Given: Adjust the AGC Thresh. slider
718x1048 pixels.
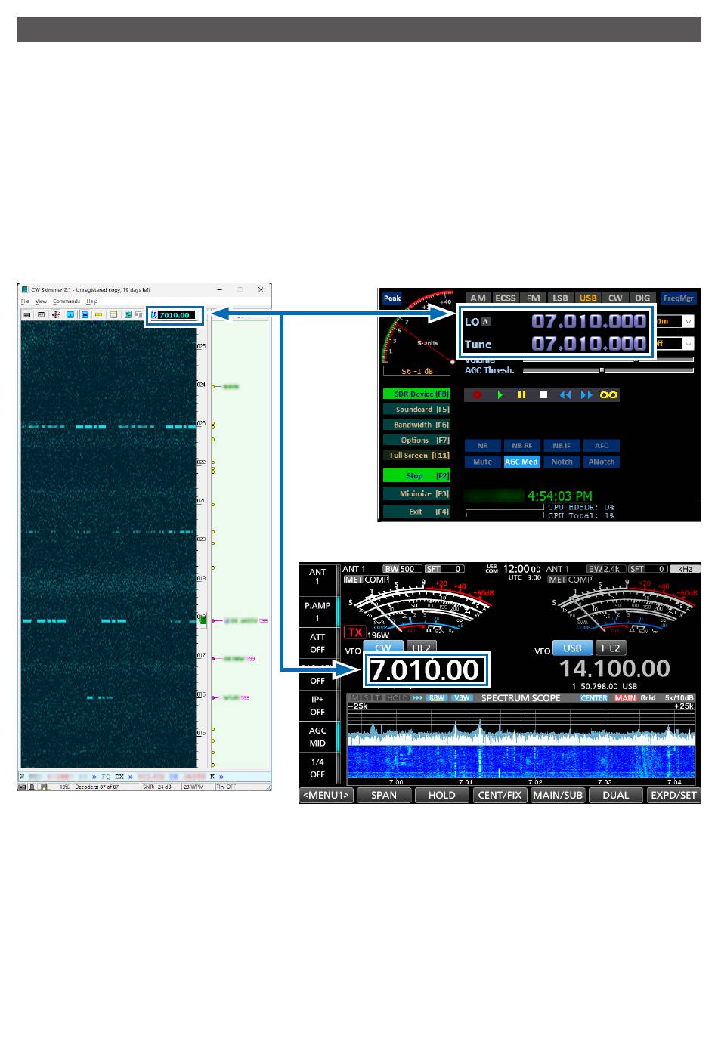Looking at the screenshot, I should 608,370.
